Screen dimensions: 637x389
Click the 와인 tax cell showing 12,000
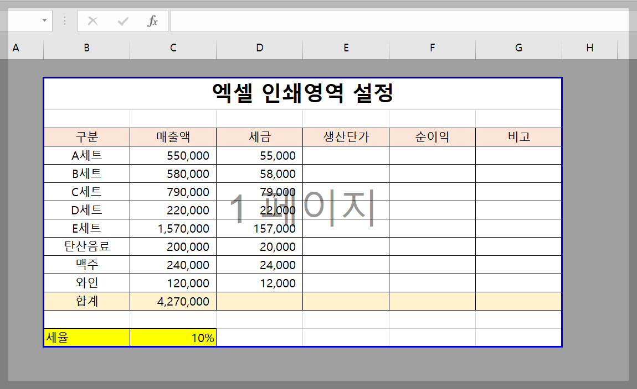(259, 283)
